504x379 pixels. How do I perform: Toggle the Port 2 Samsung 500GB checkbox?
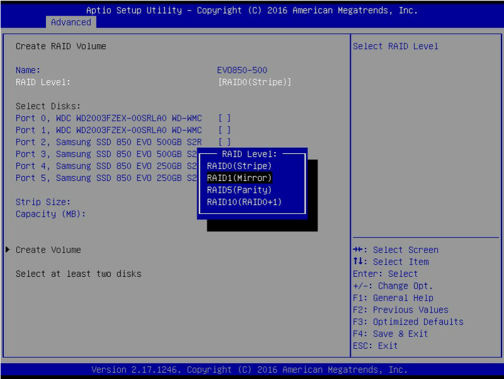point(224,142)
